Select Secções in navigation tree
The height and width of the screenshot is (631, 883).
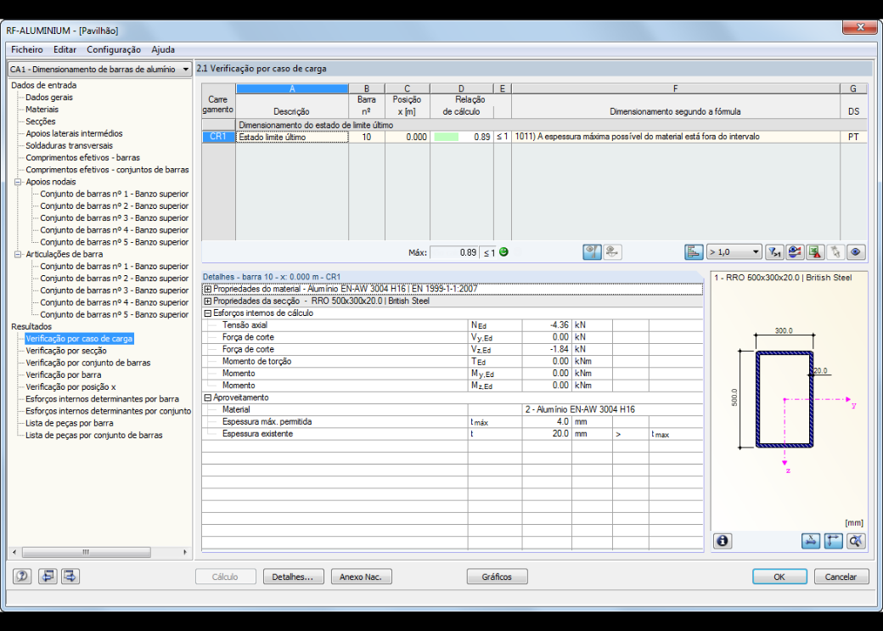coord(41,121)
